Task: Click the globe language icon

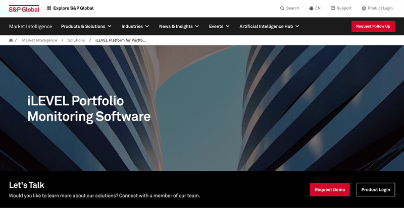Action: 311,8
